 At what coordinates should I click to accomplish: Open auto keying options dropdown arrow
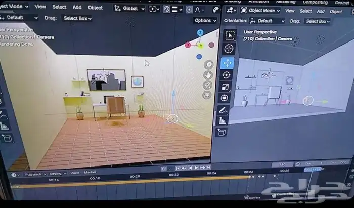pos(170,169)
